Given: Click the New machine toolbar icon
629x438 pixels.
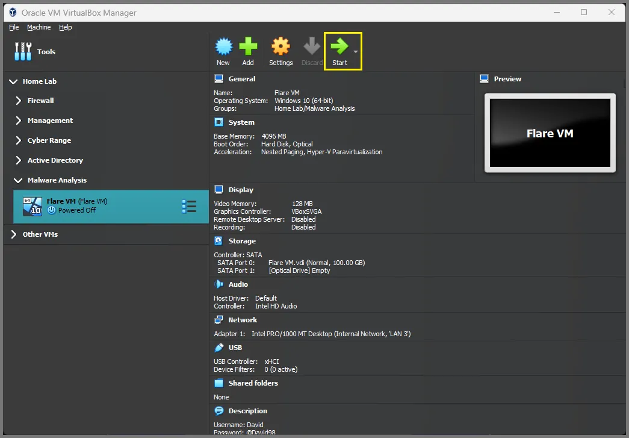Looking at the screenshot, I should coord(223,46).
